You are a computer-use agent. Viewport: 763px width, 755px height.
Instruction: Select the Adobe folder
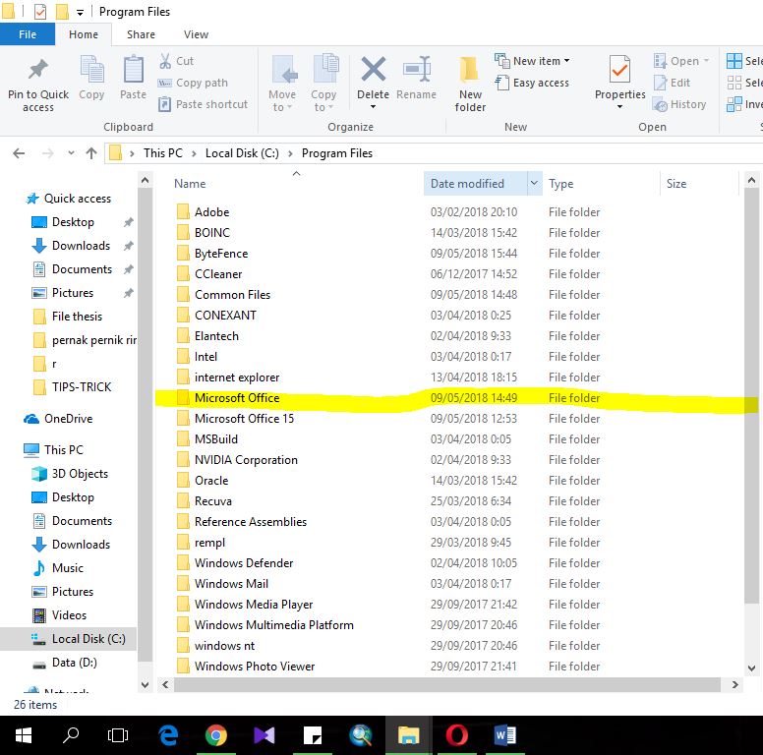point(211,212)
